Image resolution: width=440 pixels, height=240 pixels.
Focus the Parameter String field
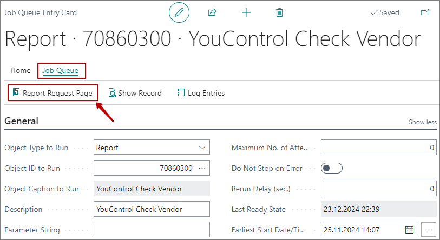coord(152,230)
